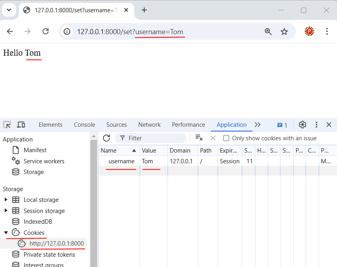Select the Session expiry cell
The image size is (337, 267).
point(230,161)
